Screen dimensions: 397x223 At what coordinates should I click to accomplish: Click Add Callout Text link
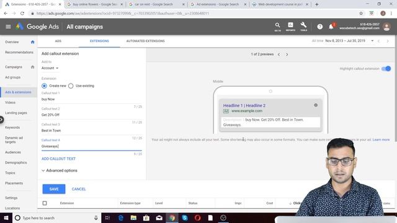click(x=58, y=159)
